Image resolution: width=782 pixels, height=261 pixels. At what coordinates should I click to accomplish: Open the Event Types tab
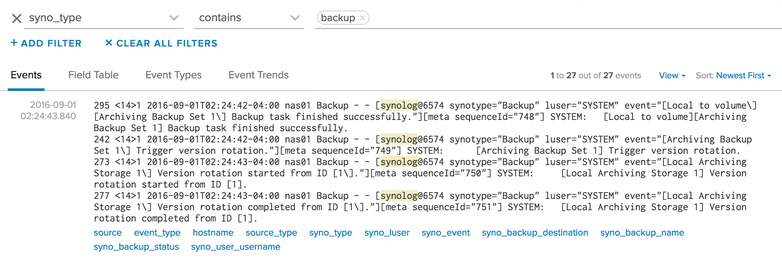click(173, 75)
